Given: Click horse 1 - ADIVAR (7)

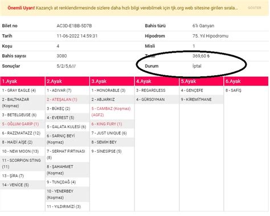Looking at the screenshot, I should pos(67,91).
